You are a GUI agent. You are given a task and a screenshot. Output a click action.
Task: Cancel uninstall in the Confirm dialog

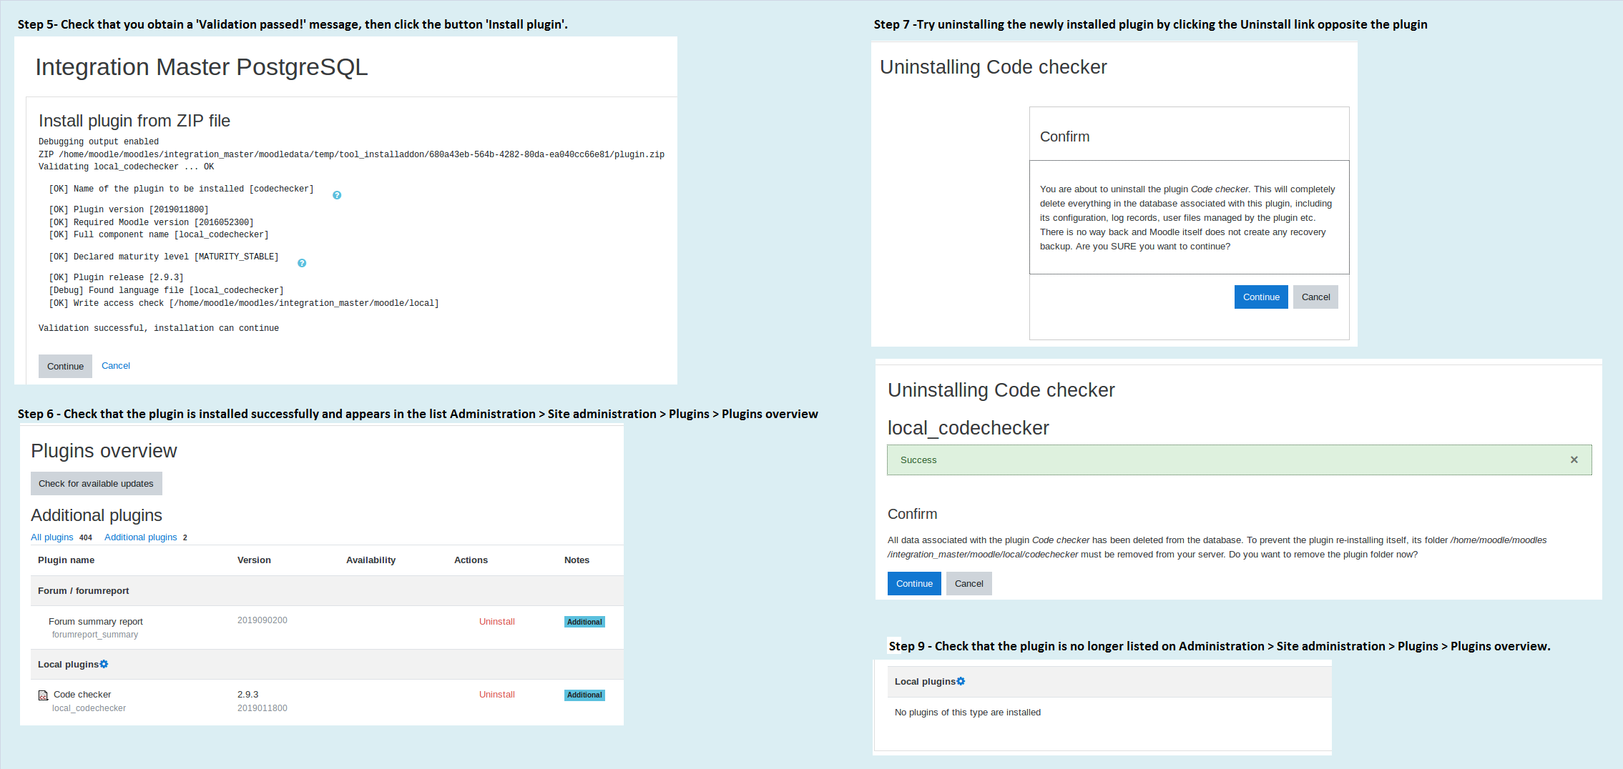tap(1315, 297)
